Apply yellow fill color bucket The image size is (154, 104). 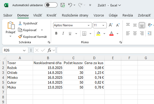click(98, 33)
